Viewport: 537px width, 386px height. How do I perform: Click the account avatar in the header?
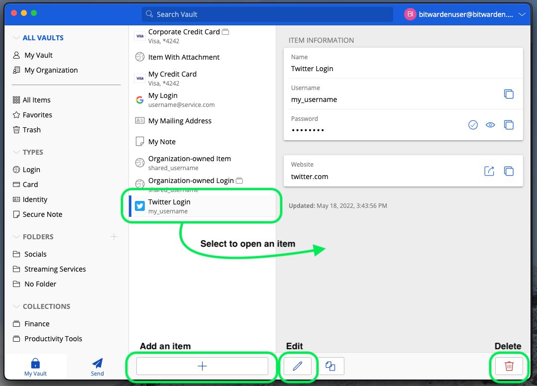click(410, 14)
